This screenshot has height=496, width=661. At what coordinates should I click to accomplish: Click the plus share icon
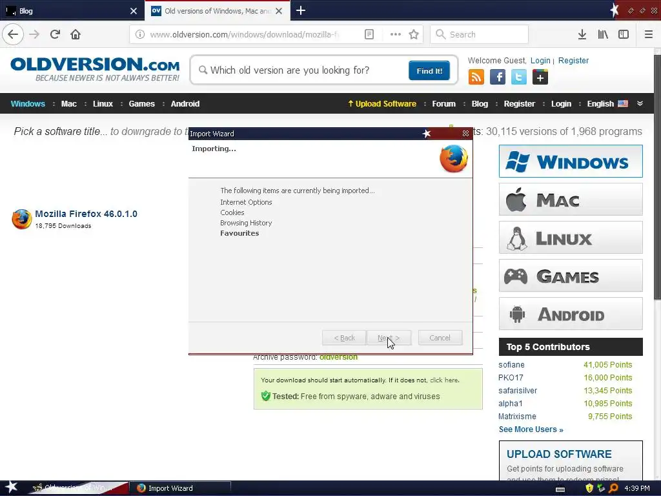coord(540,77)
